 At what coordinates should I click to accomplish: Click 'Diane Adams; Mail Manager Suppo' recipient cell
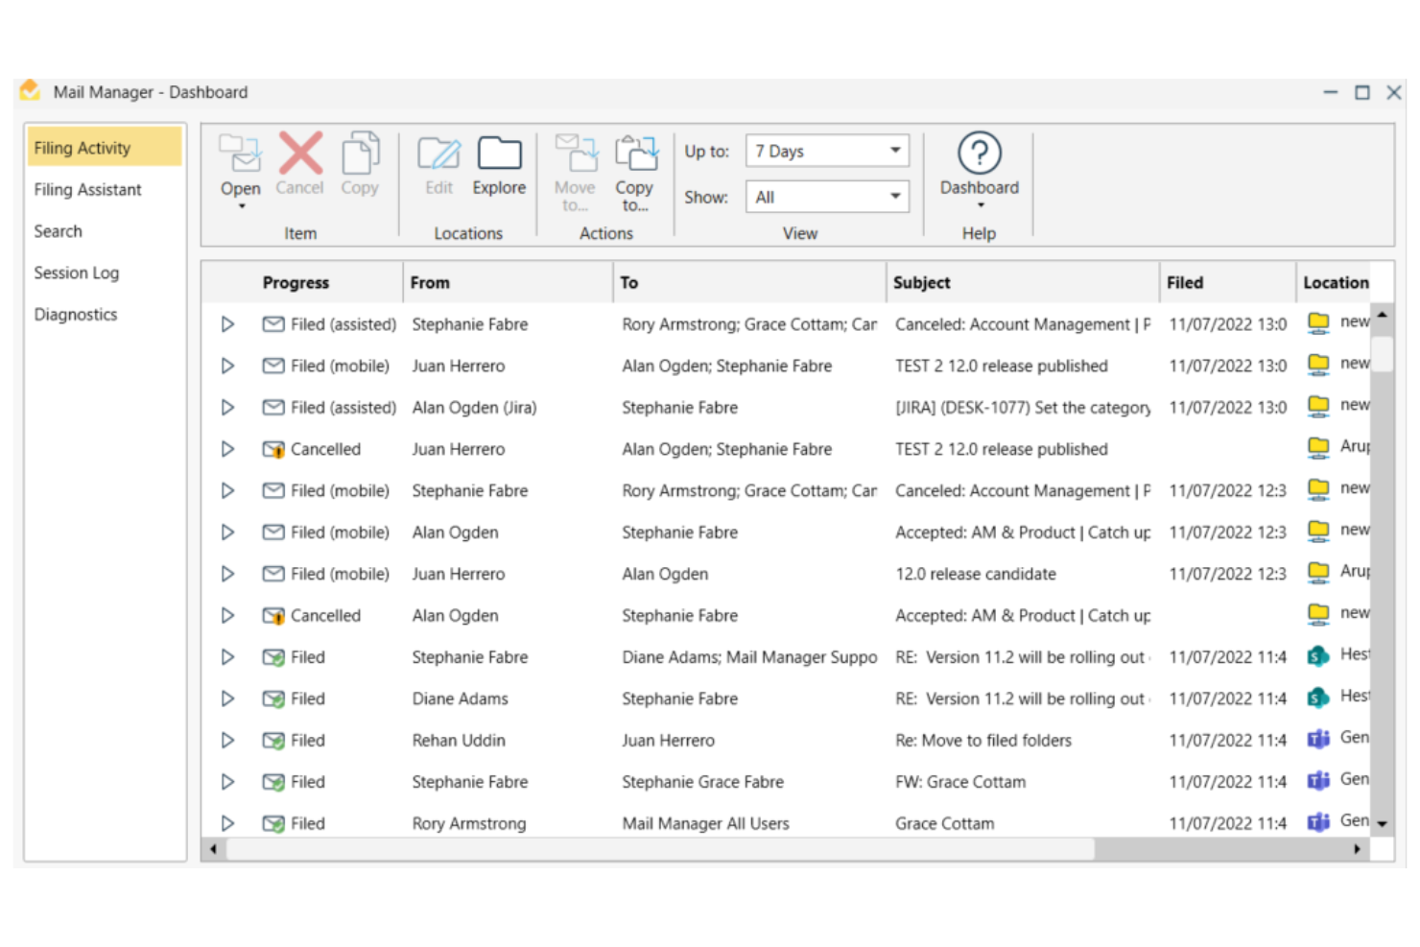coord(749,657)
